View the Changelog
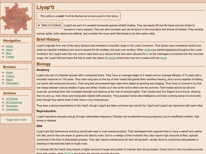The image size is (206, 154). coord(12,110)
